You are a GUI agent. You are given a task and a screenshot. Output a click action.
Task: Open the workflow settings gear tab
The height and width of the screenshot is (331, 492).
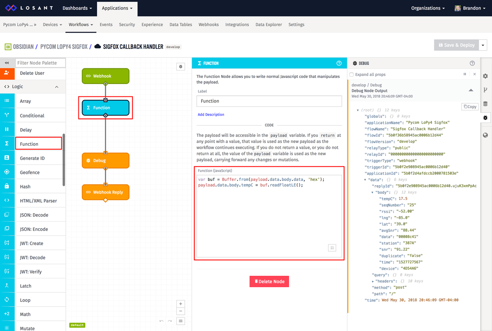[485, 76]
